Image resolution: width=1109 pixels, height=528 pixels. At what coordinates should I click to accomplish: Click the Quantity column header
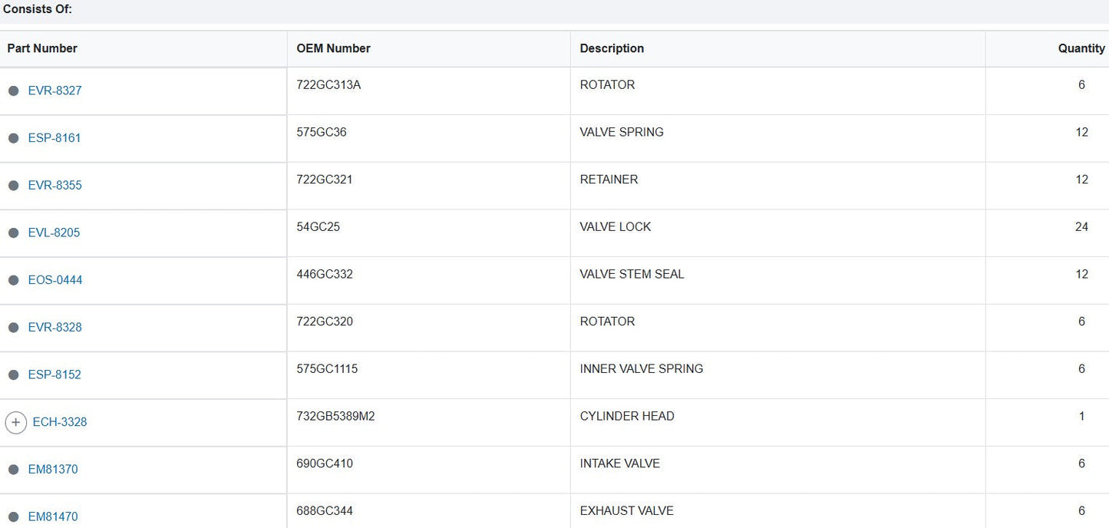[1081, 48]
